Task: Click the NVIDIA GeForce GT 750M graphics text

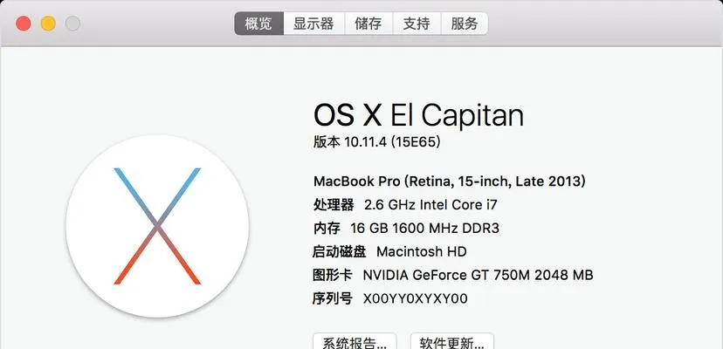Action: click(x=478, y=275)
